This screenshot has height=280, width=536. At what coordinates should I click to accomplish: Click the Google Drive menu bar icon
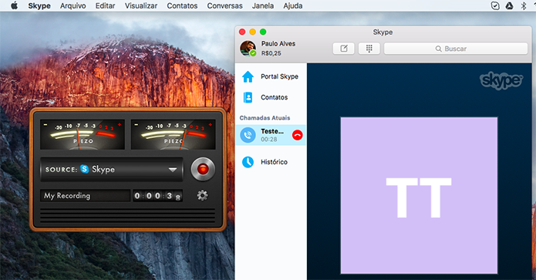point(509,6)
